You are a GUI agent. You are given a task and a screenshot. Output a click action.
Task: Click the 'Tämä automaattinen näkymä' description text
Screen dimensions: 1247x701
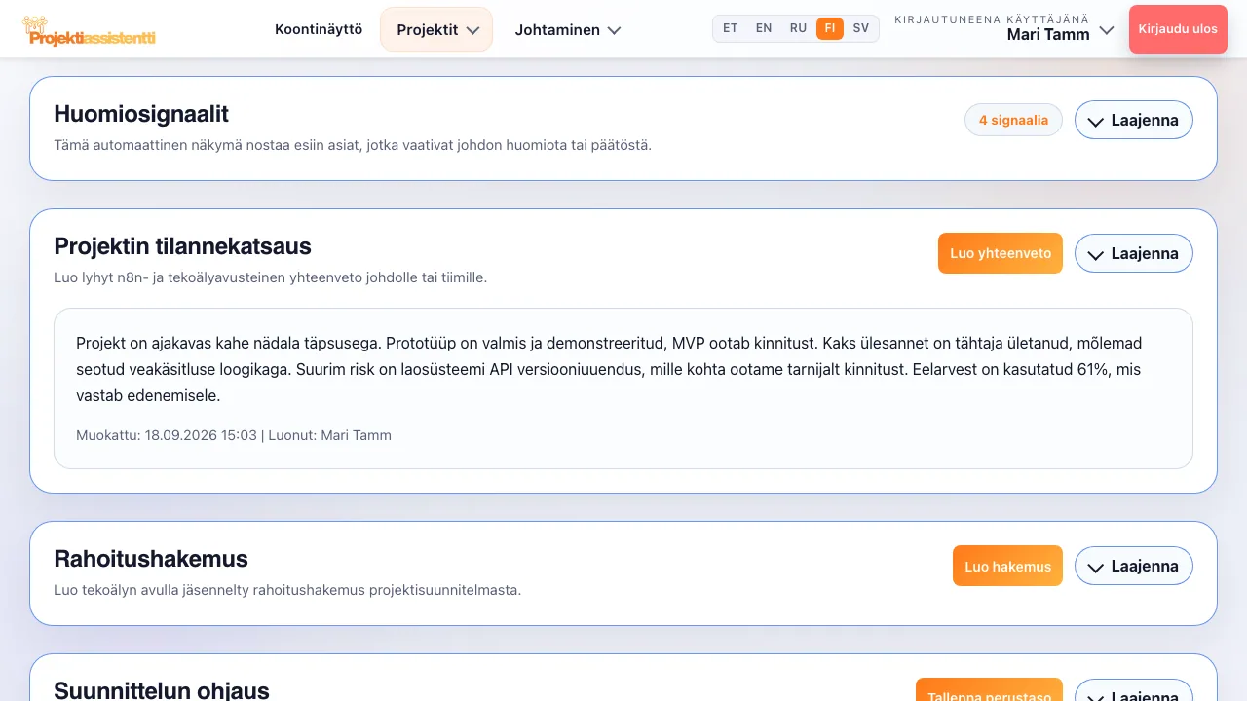[353, 145]
